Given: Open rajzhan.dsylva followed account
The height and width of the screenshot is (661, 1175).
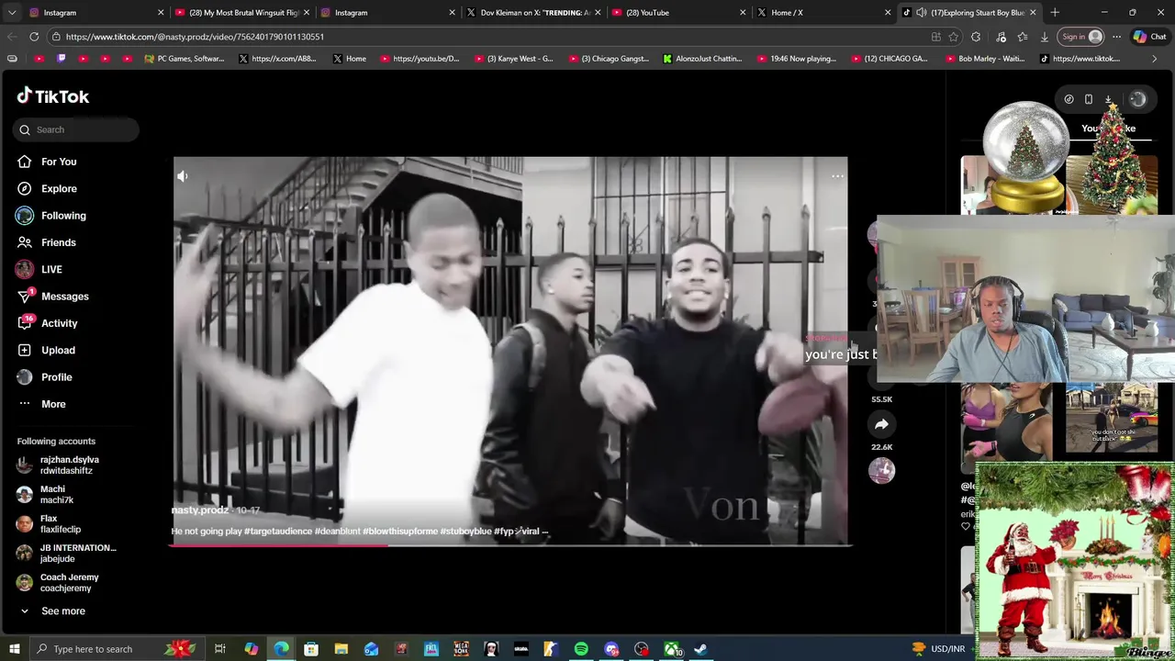Looking at the screenshot, I should point(69,465).
